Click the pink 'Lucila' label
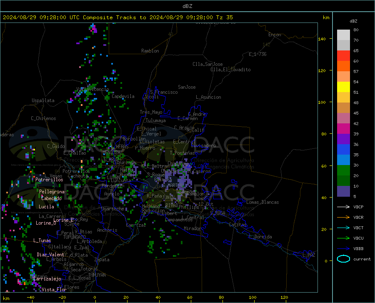375x303 pixels. pos(46,207)
